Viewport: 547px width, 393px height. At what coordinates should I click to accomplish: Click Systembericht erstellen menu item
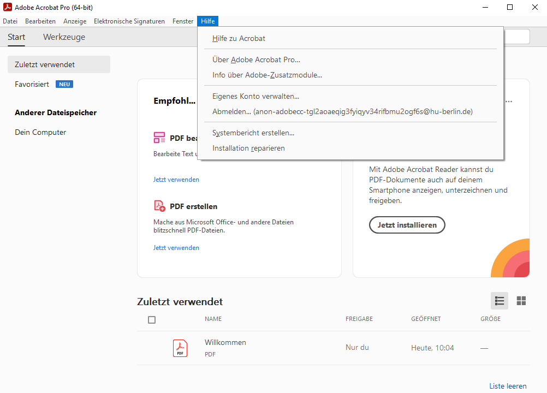coord(253,133)
